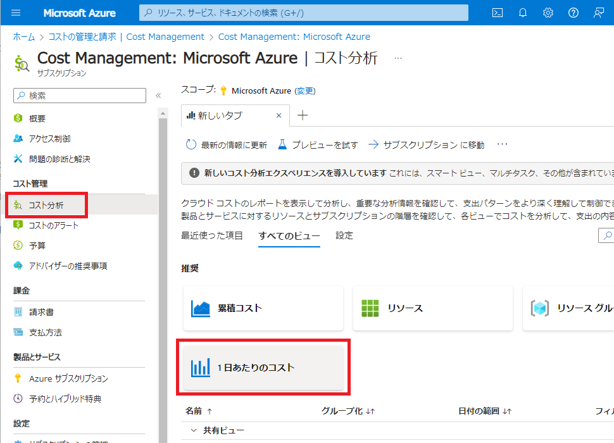This screenshot has height=443, width=614.
Task: Click the 1日あたりのコスト bar chart icon
Action: click(x=201, y=368)
